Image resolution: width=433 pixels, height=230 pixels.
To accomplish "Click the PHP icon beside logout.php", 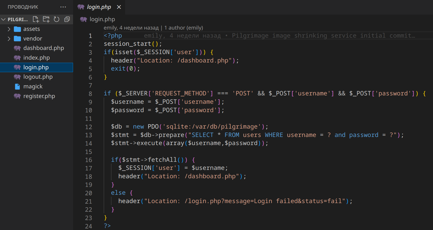I will pyautogui.click(x=17, y=77).
